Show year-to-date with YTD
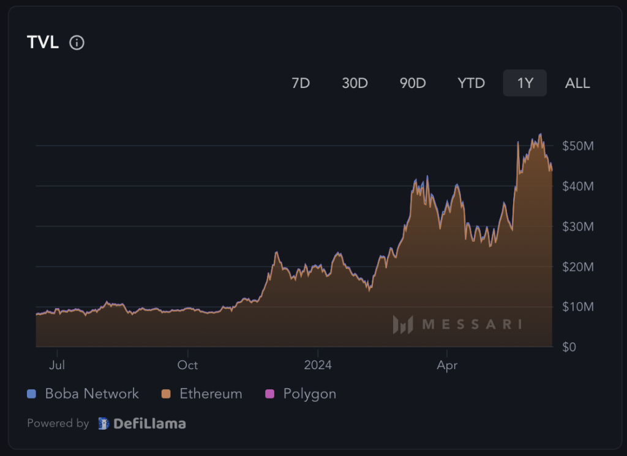The height and width of the screenshot is (456, 627). click(471, 83)
